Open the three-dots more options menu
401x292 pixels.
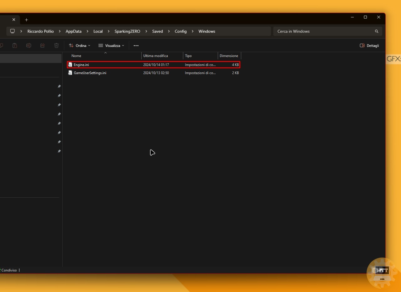click(136, 45)
